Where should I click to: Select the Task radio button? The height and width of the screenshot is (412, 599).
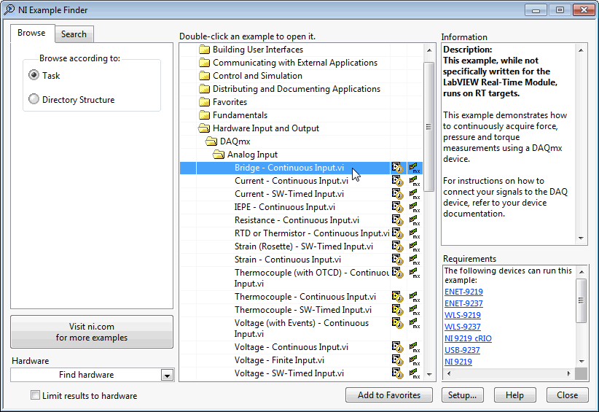pos(34,76)
